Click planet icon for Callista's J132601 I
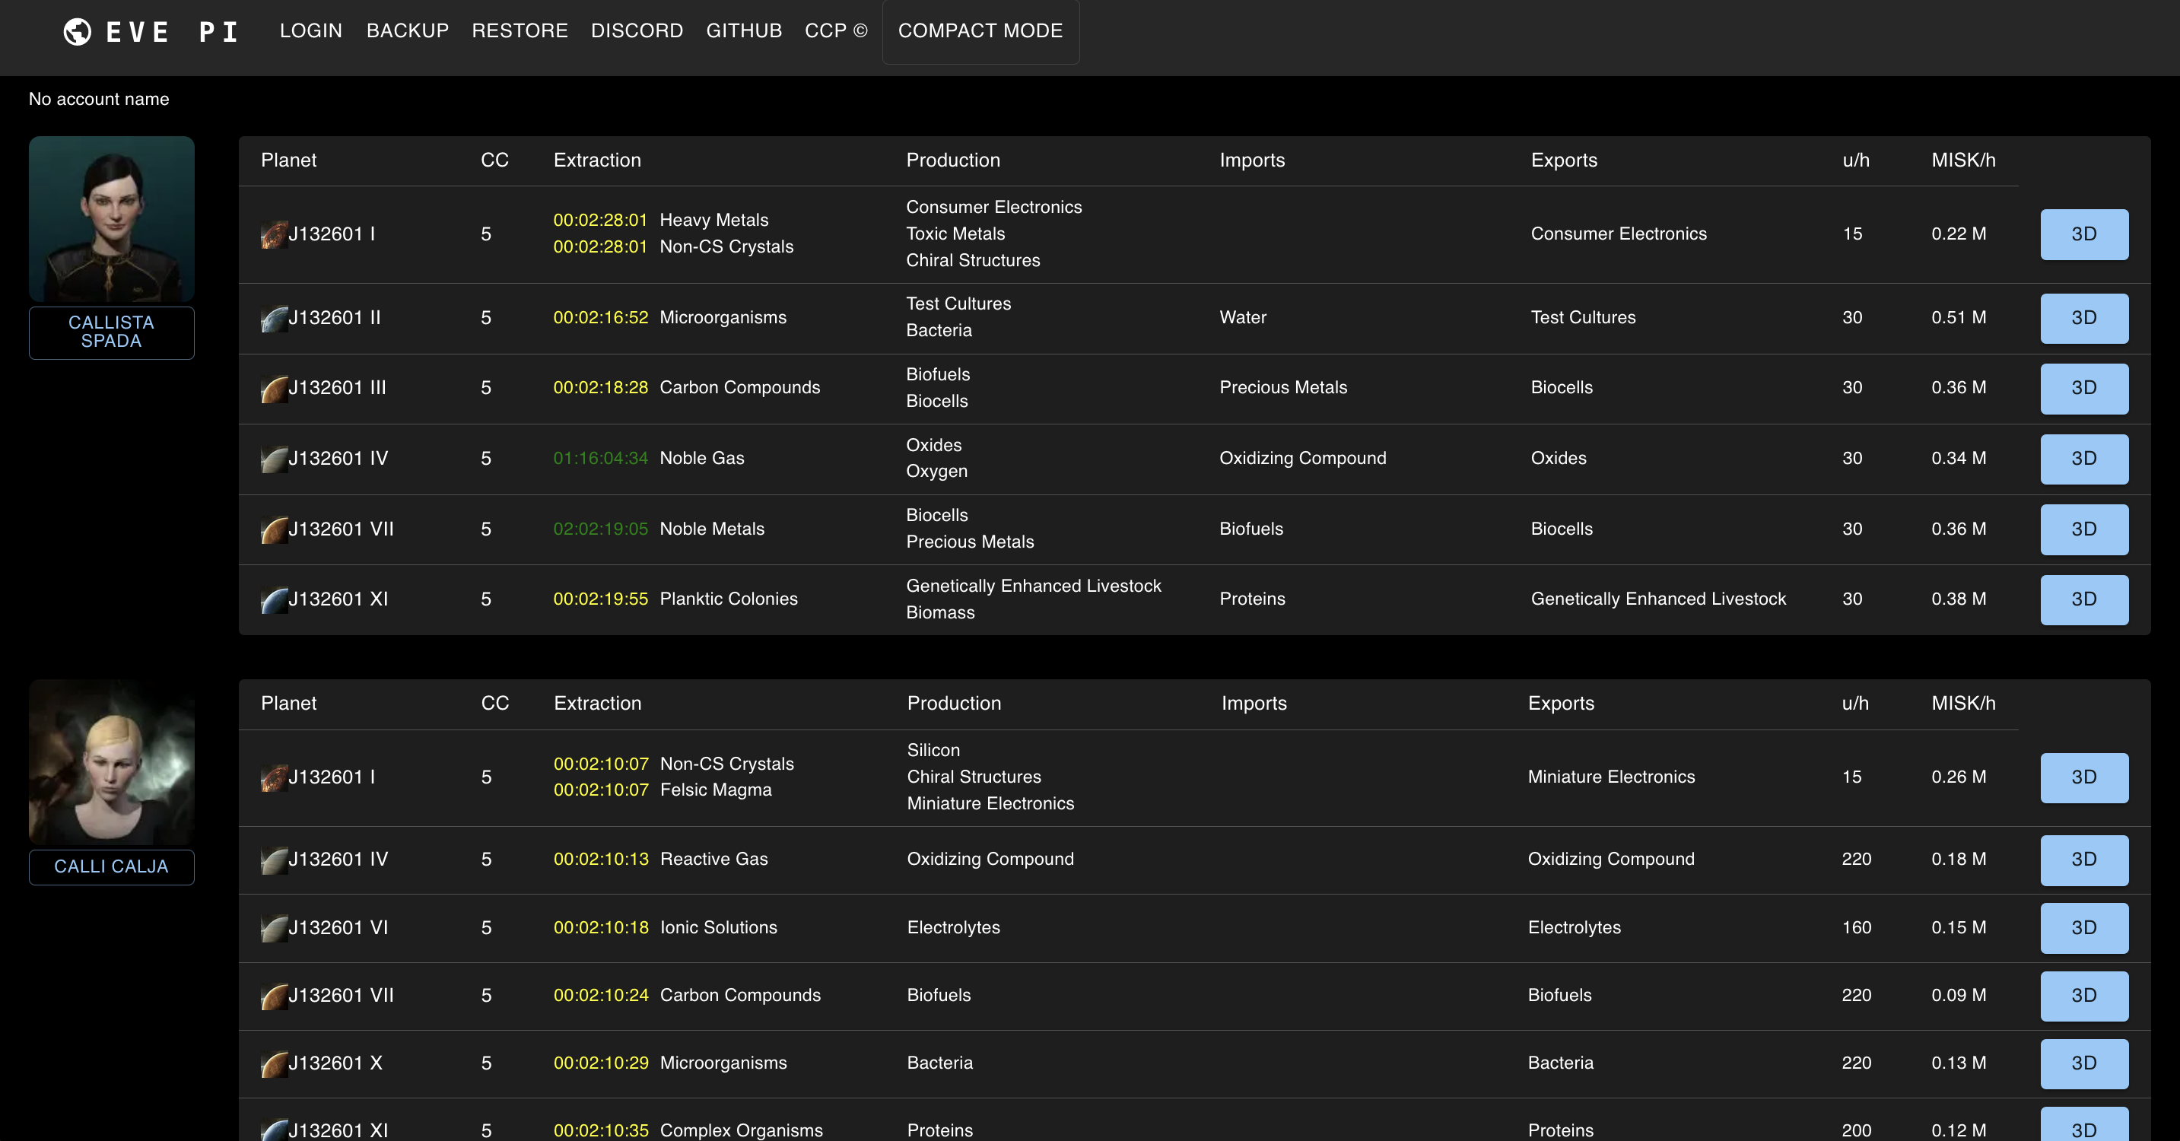This screenshot has width=2180, height=1141. point(273,234)
